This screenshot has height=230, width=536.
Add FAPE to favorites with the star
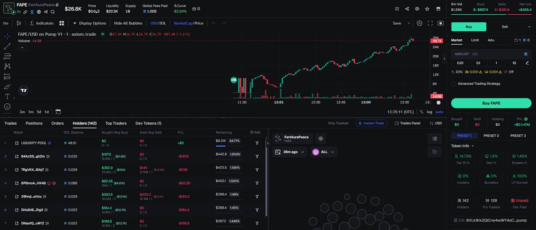(427, 8)
